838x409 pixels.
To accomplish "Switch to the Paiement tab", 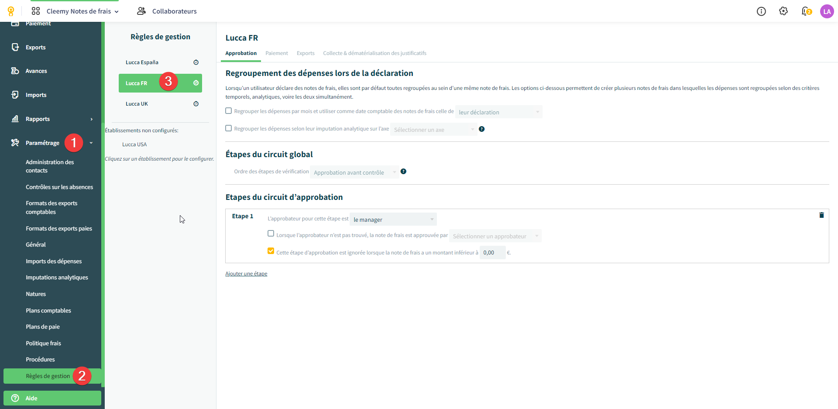I will tap(277, 53).
